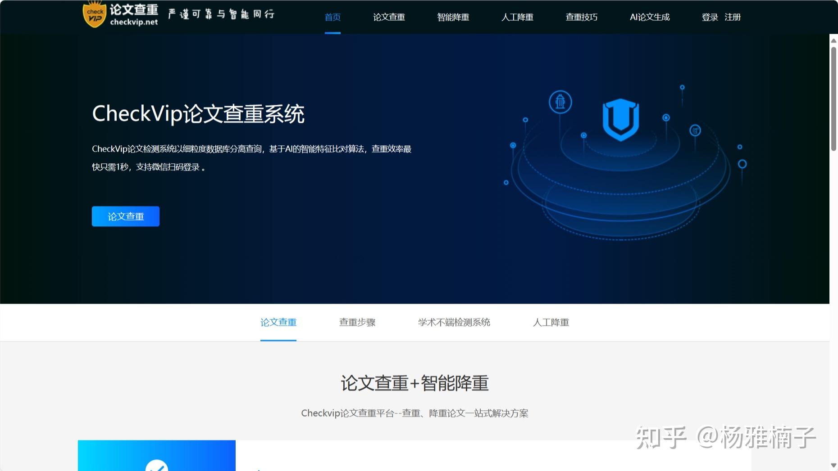The height and width of the screenshot is (471, 838).
Task: Switch to the 查重步骤 tab
Action: [358, 323]
